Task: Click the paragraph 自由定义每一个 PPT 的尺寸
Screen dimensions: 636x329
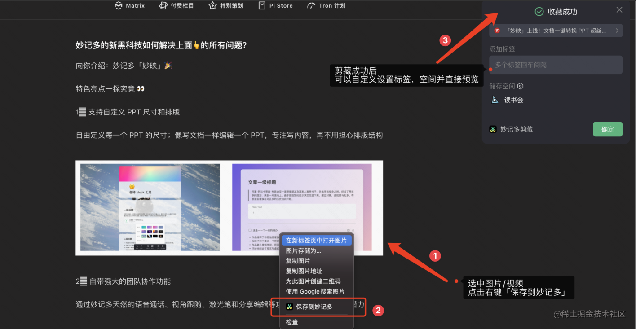Action: tap(229, 135)
